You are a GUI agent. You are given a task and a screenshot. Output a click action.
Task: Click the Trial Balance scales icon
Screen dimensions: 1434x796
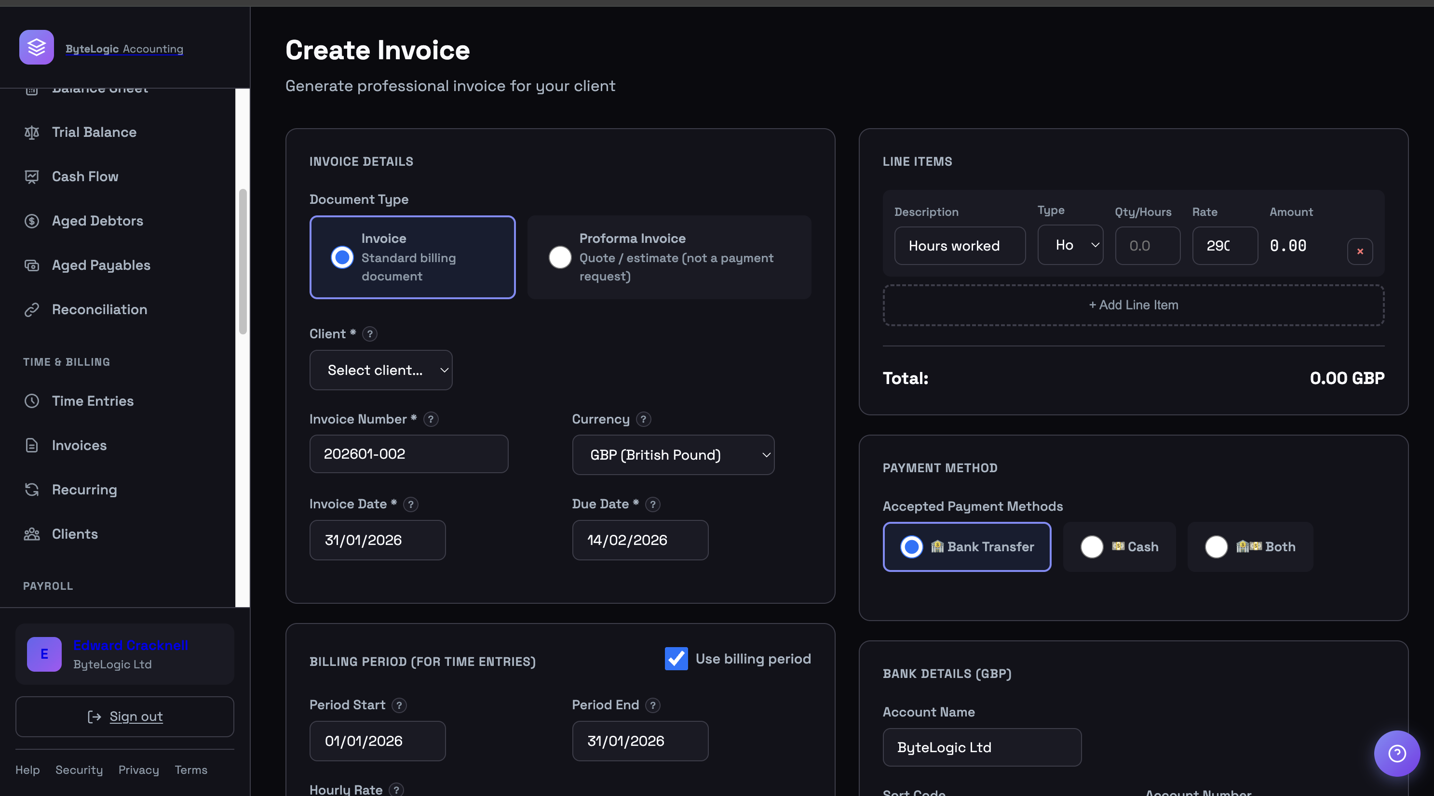pyautogui.click(x=32, y=133)
